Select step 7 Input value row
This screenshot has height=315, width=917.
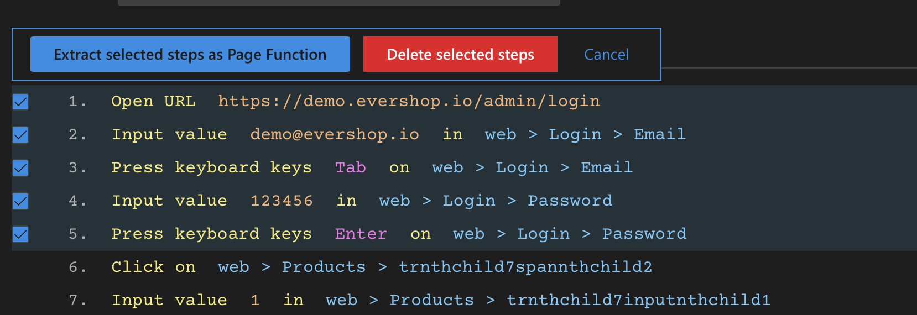pos(169,300)
